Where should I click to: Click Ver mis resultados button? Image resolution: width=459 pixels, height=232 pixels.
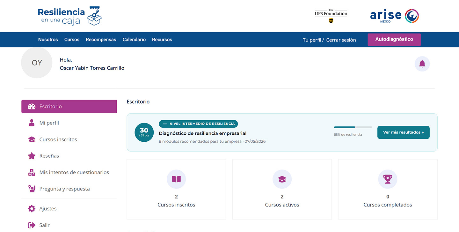tap(404, 132)
